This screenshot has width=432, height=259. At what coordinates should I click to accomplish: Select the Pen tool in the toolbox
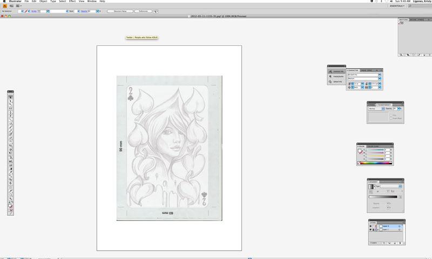pos(10,112)
